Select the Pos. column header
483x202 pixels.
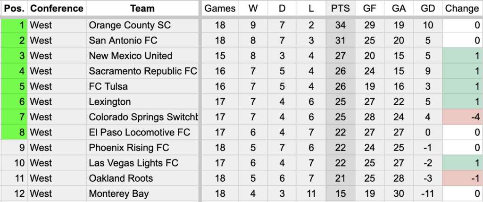14,8
